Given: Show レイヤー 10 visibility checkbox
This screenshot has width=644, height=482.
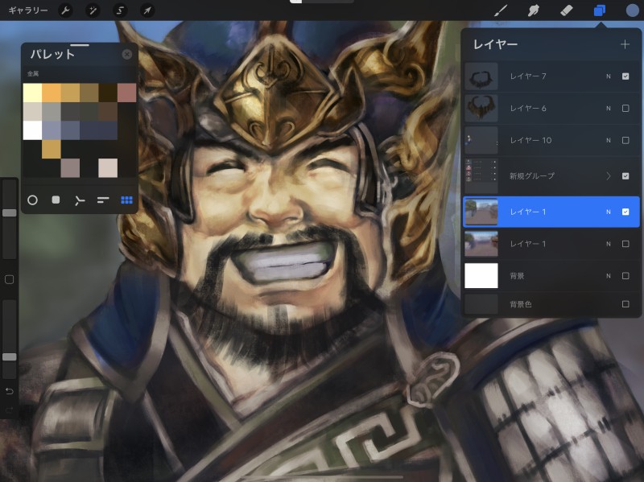Looking at the screenshot, I should 625,140.
